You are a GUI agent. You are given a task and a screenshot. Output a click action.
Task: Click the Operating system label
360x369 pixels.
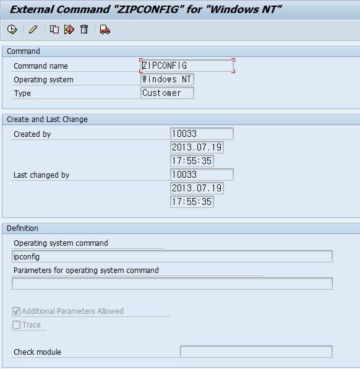[43, 80]
